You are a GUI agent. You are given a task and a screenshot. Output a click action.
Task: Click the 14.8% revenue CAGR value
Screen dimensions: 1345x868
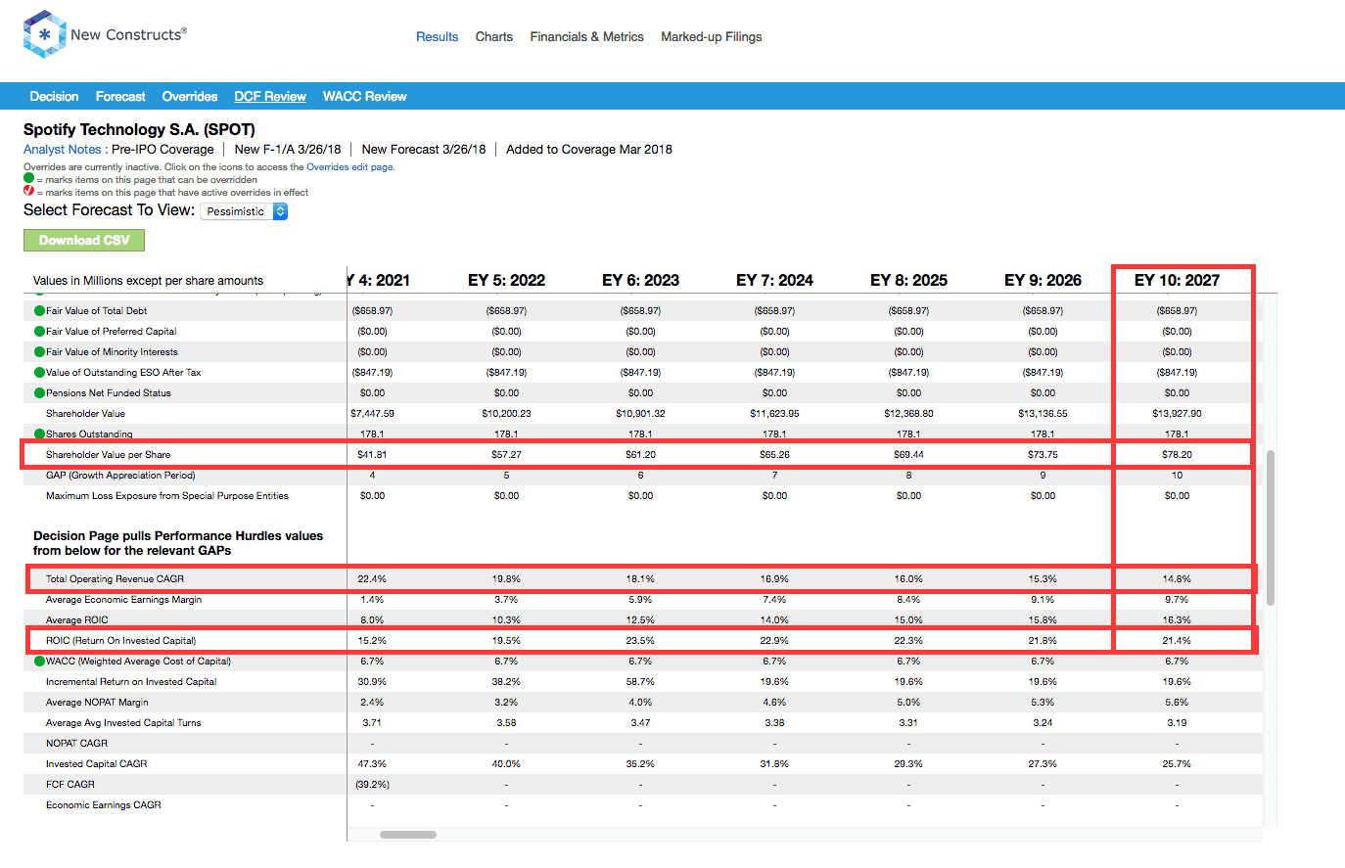coord(1177,578)
